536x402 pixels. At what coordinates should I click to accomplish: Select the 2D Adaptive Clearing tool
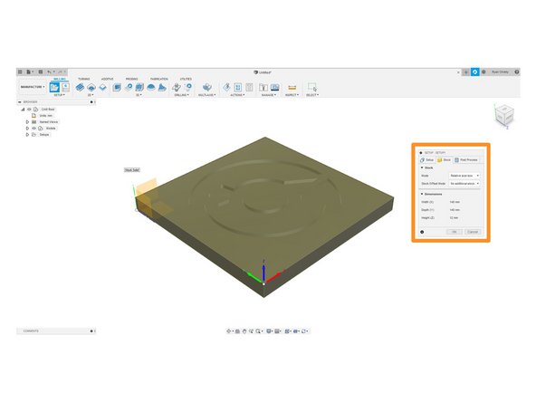(80, 87)
